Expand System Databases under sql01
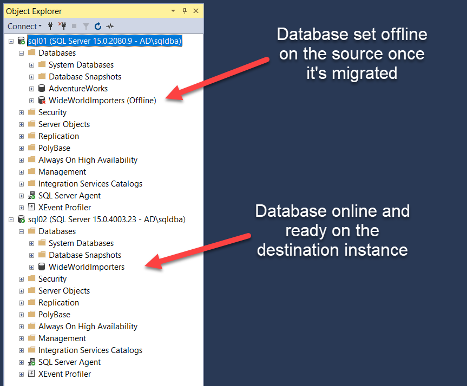The width and height of the screenshot is (467, 386). click(x=31, y=65)
